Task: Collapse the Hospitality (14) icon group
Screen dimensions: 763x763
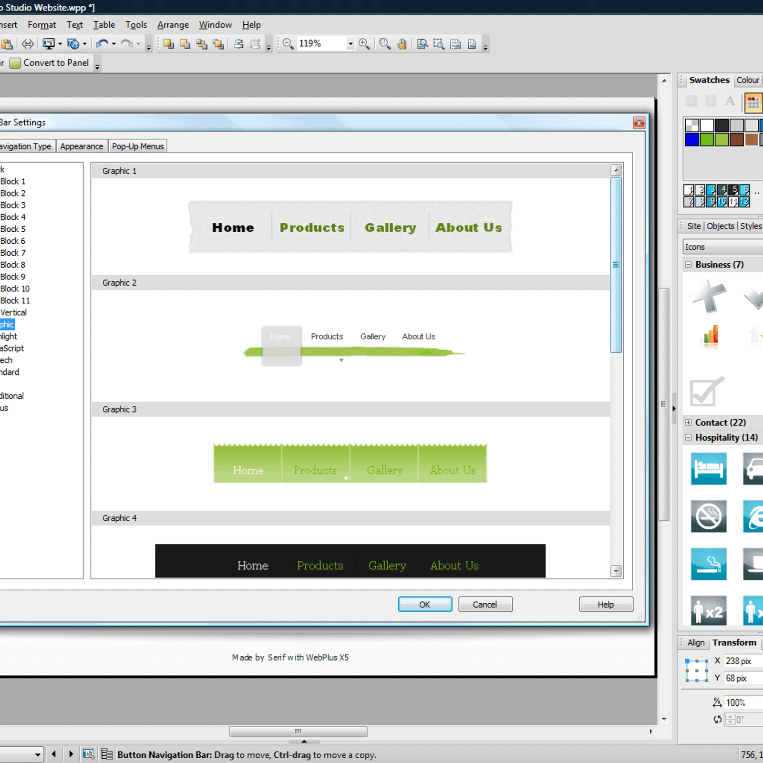Action: point(688,437)
